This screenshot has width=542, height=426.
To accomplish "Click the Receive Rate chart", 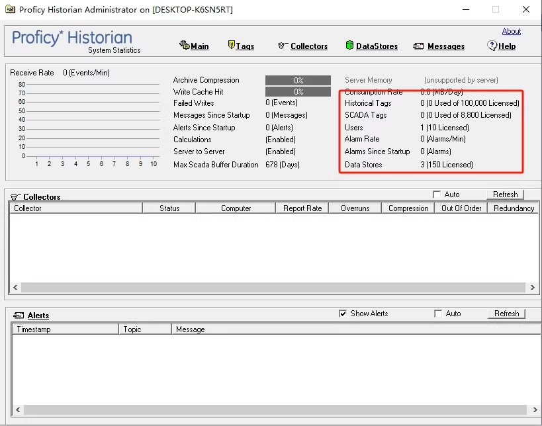I will (88, 124).
